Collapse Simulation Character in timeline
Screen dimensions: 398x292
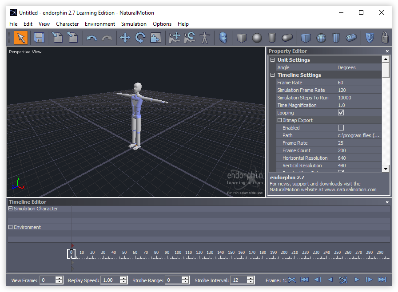pyautogui.click(x=10, y=209)
